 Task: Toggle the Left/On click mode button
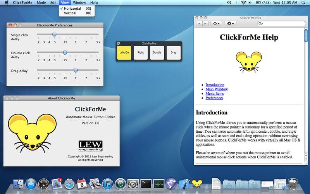pos(124,53)
